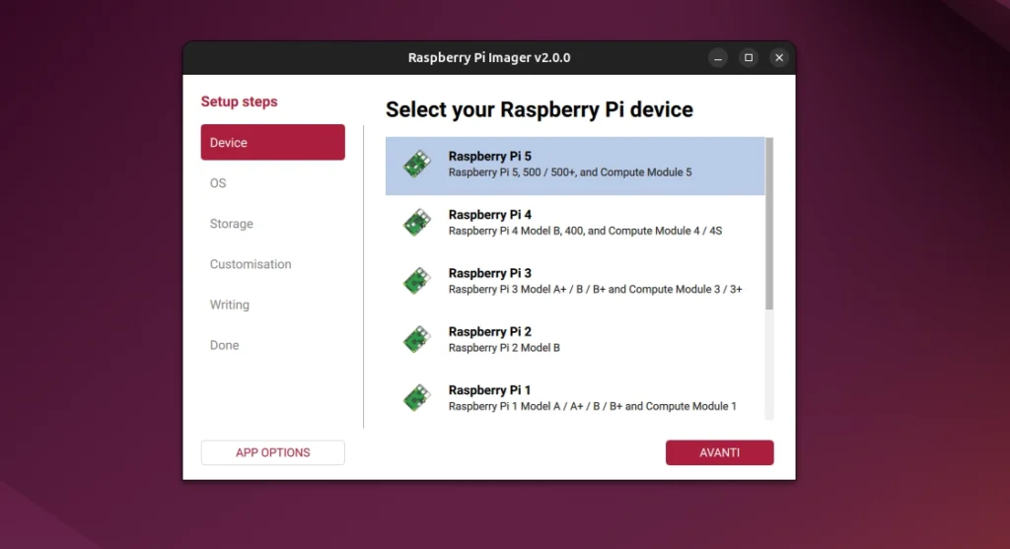Maximize the Raspberry Pi Imager window

coord(749,58)
